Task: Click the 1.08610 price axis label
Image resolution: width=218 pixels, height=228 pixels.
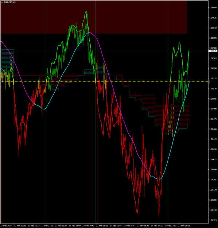Action: coord(213,28)
